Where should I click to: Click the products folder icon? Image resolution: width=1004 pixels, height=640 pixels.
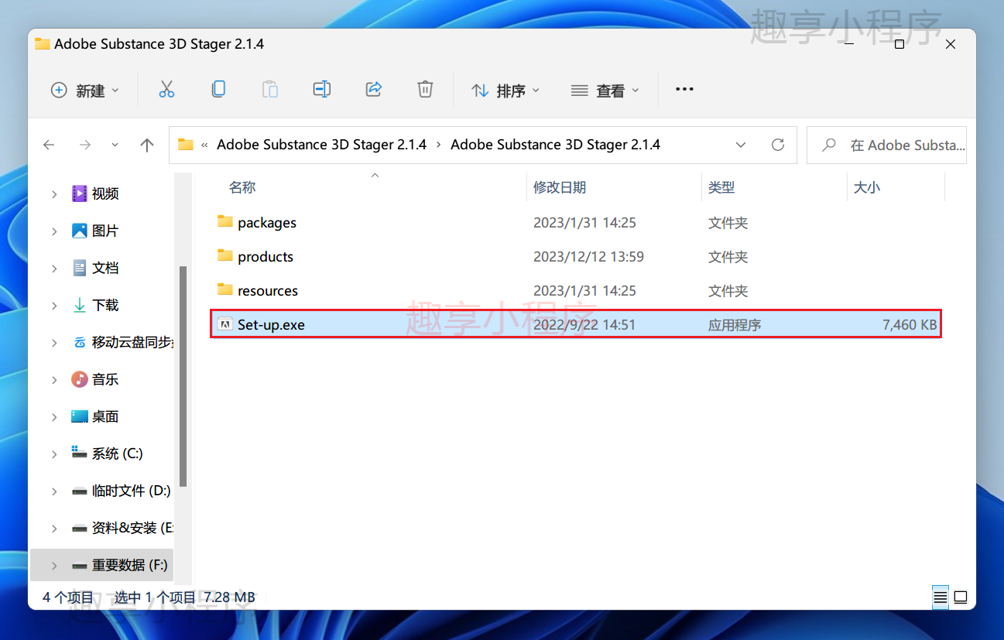coord(225,256)
